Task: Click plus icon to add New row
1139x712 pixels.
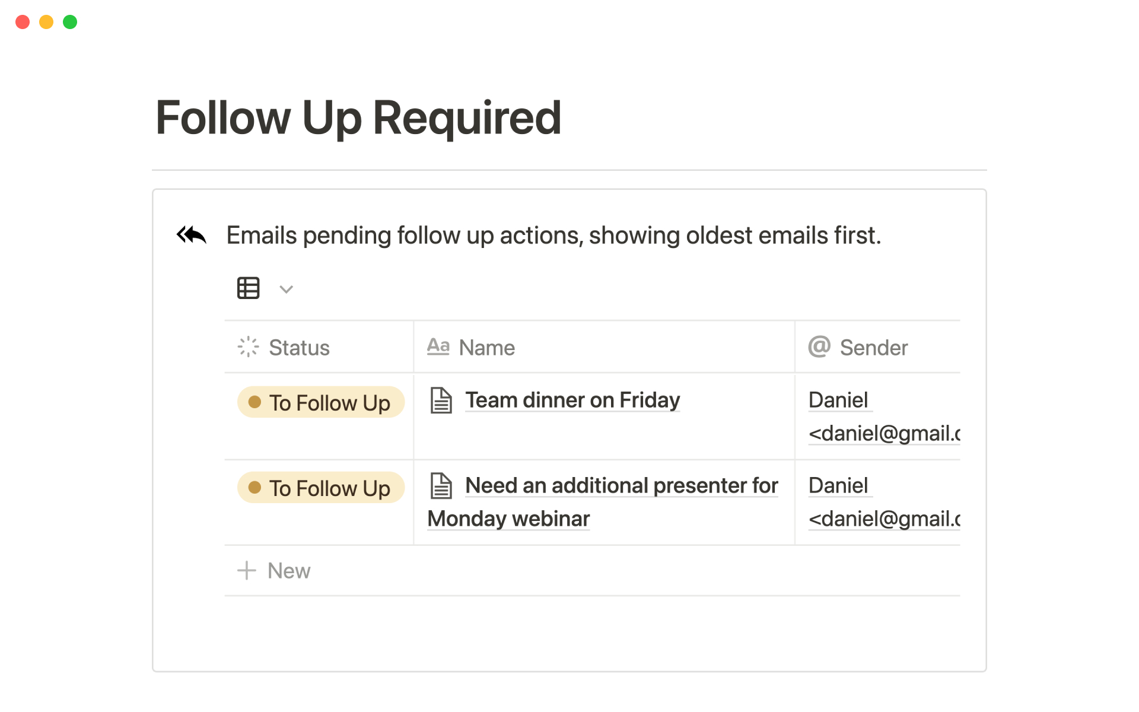Action: click(247, 571)
